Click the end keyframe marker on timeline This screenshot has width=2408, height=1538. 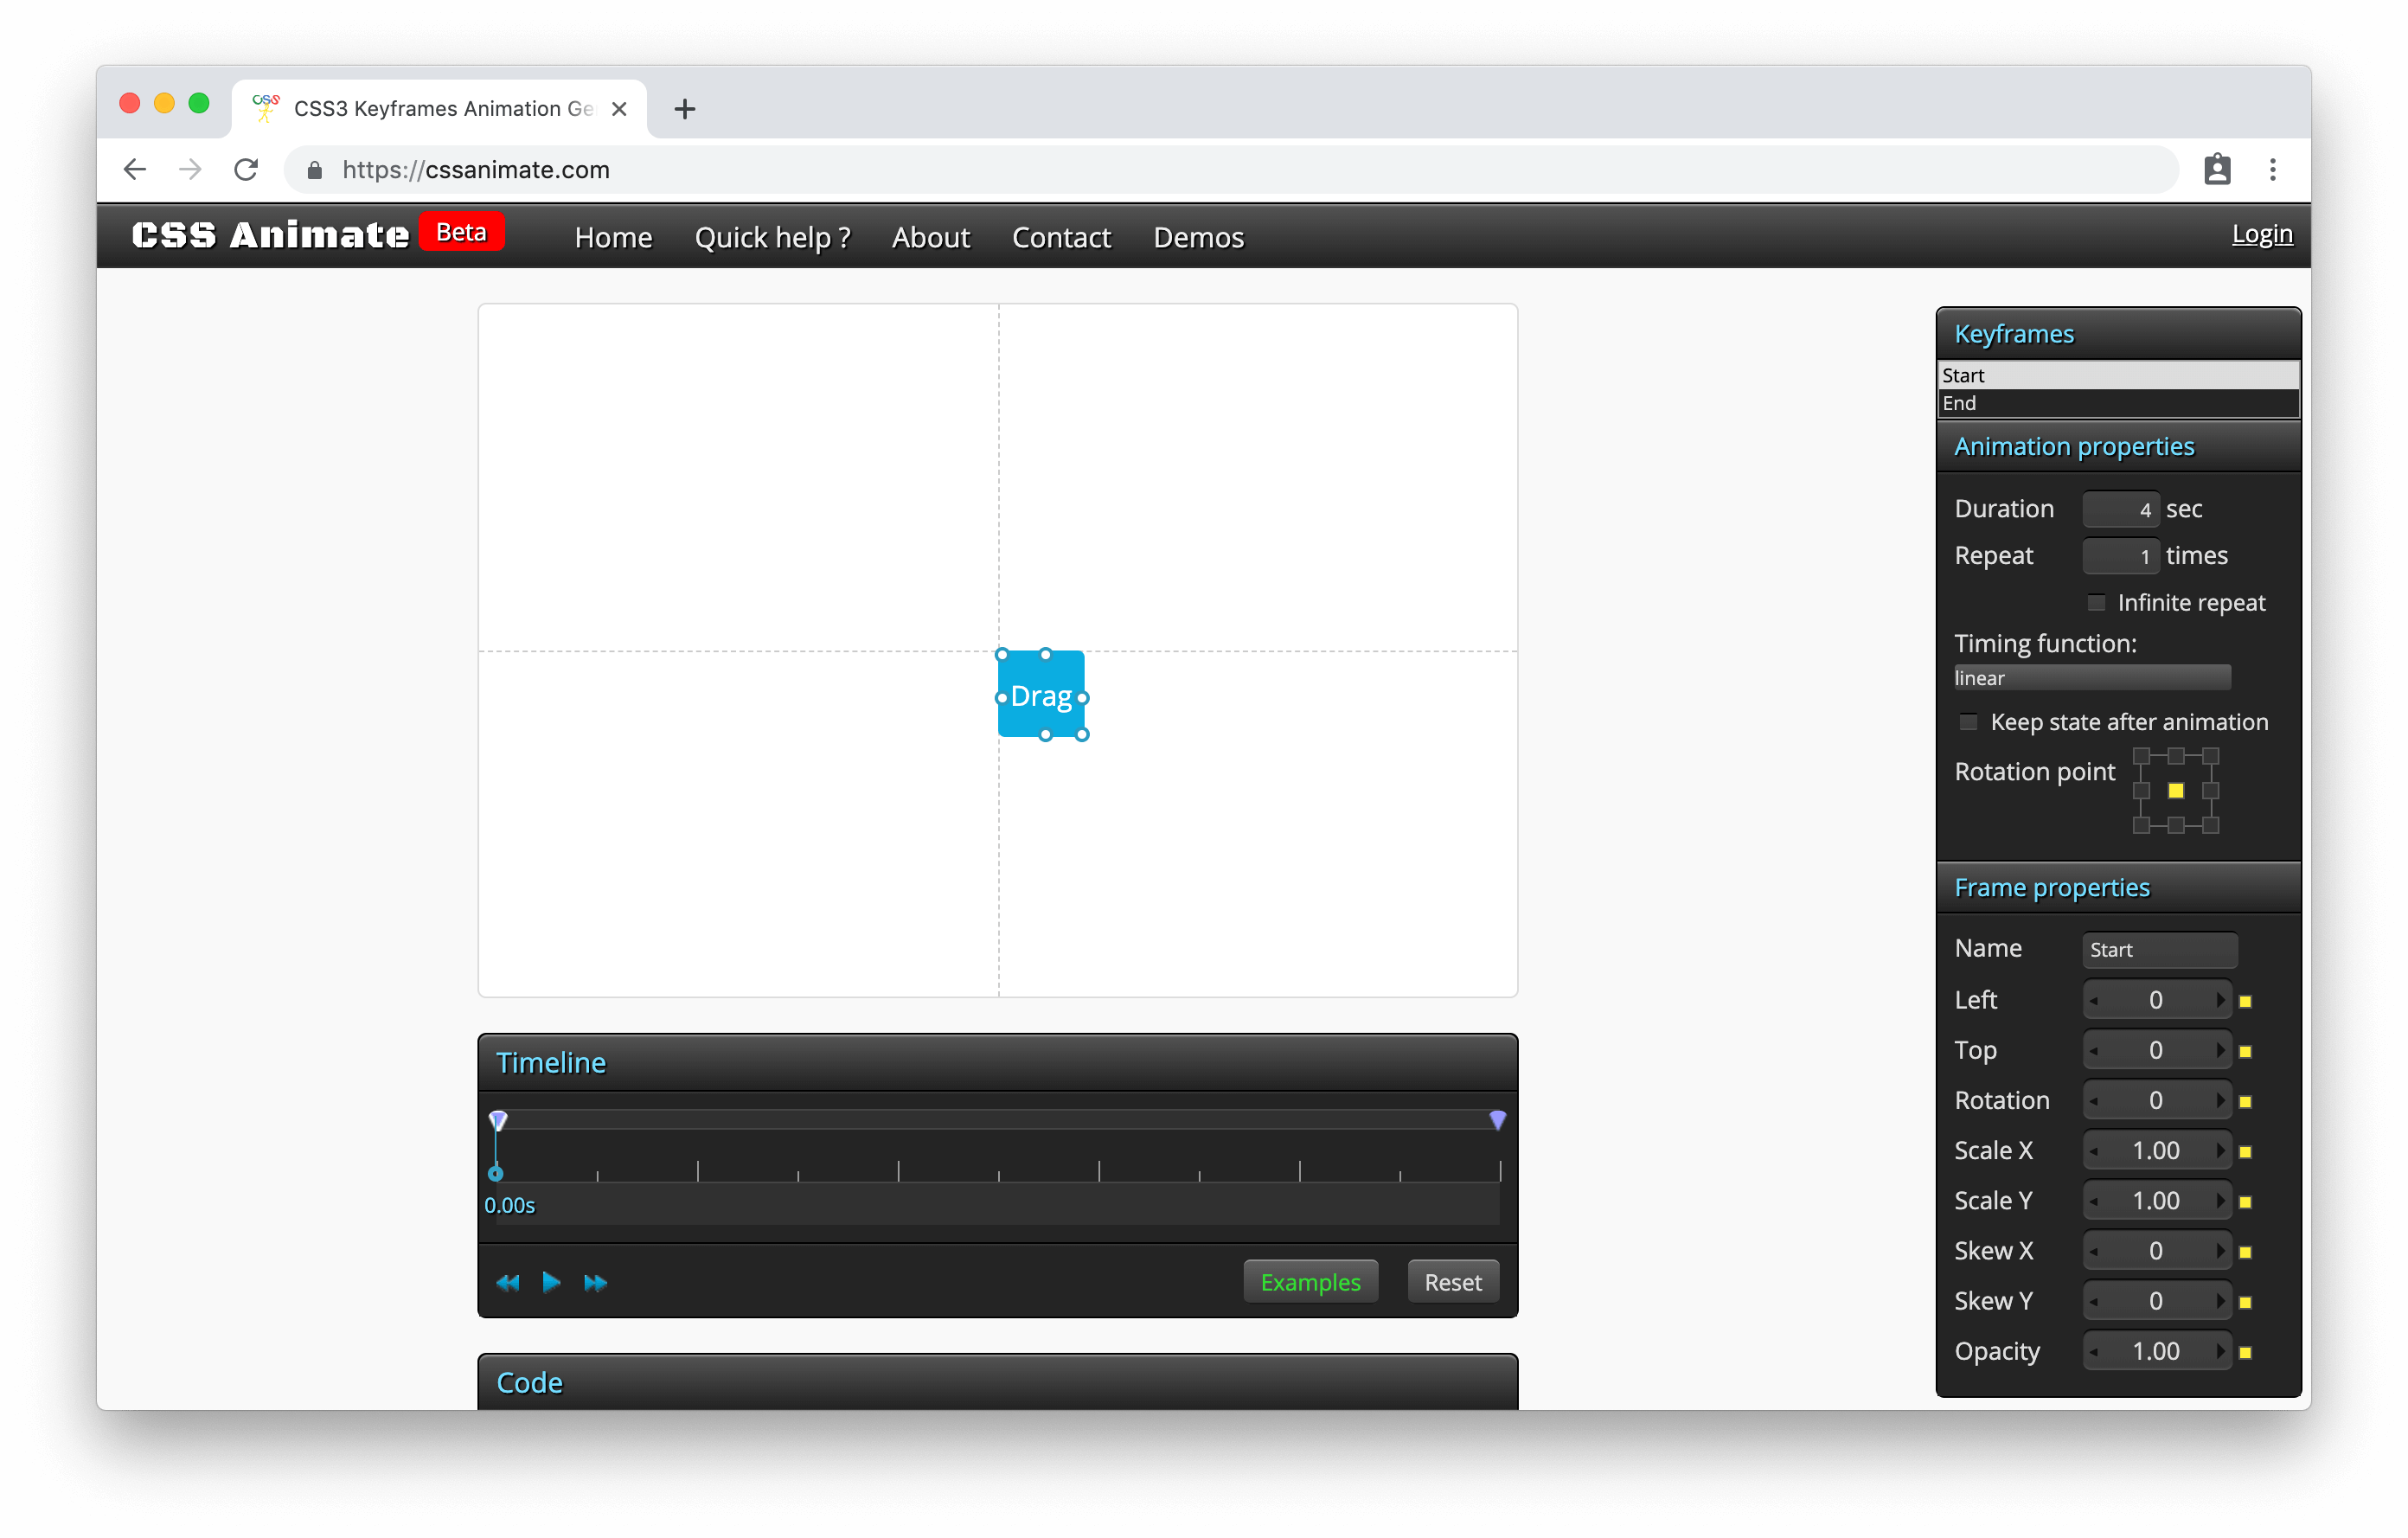1497,1120
